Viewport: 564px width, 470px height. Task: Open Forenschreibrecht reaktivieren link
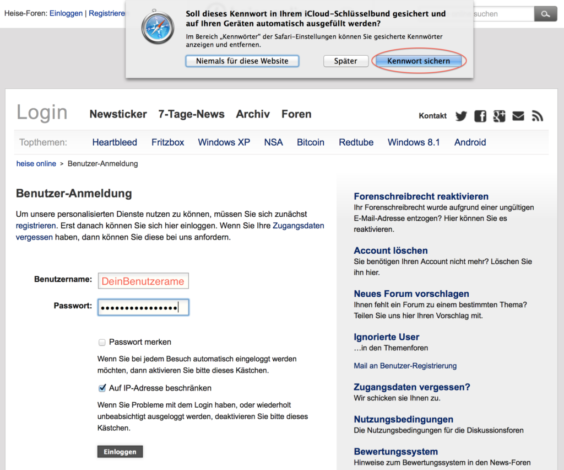pos(421,196)
